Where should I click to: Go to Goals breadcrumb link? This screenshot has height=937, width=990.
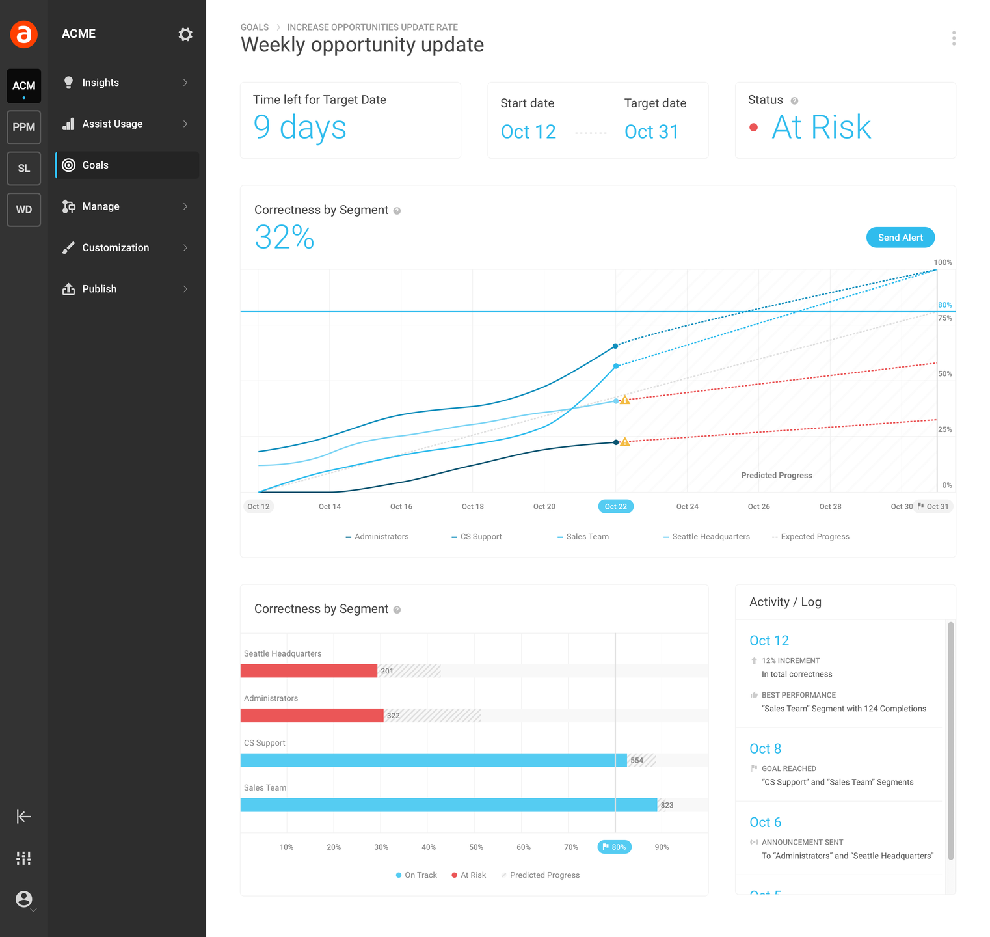click(x=254, y=27)
